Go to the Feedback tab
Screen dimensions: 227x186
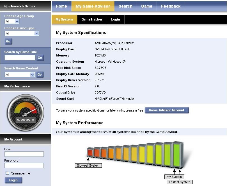click(x=171, y=6)
